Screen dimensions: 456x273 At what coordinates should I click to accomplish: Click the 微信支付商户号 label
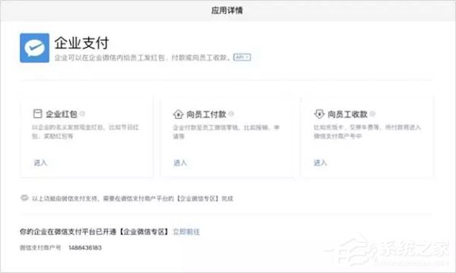[x=40, y=248]
